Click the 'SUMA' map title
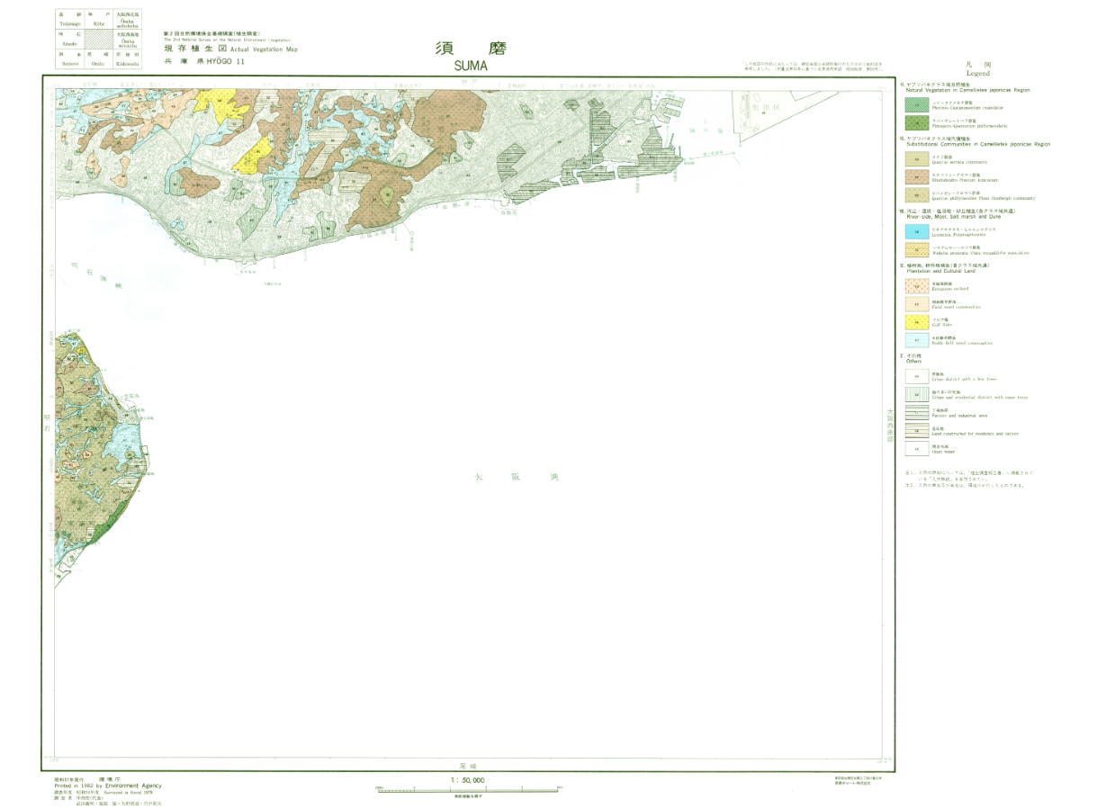 tap(472, 65)
